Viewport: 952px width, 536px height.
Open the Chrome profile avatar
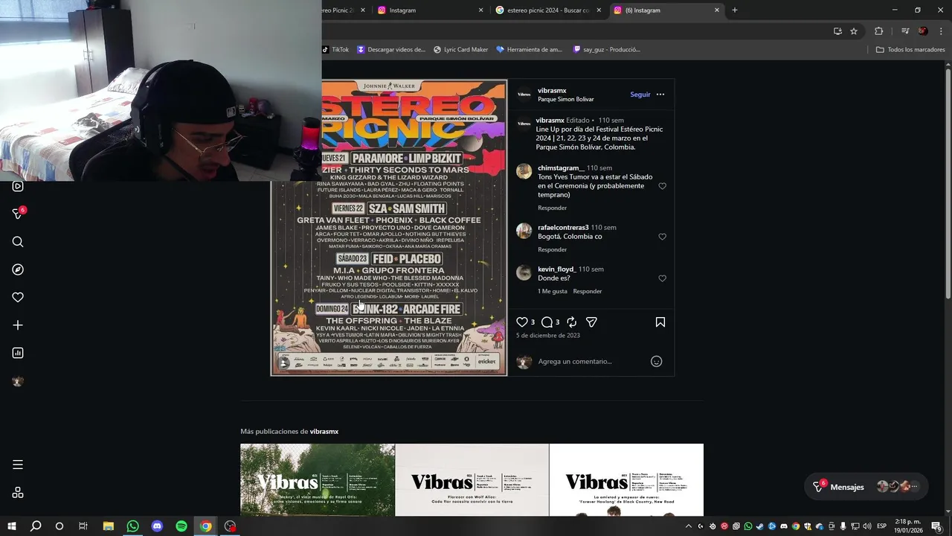pyautogui.click(x=923, y=31)
